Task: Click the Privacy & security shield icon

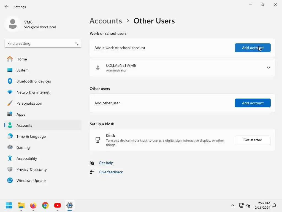Action: (10, 169)
